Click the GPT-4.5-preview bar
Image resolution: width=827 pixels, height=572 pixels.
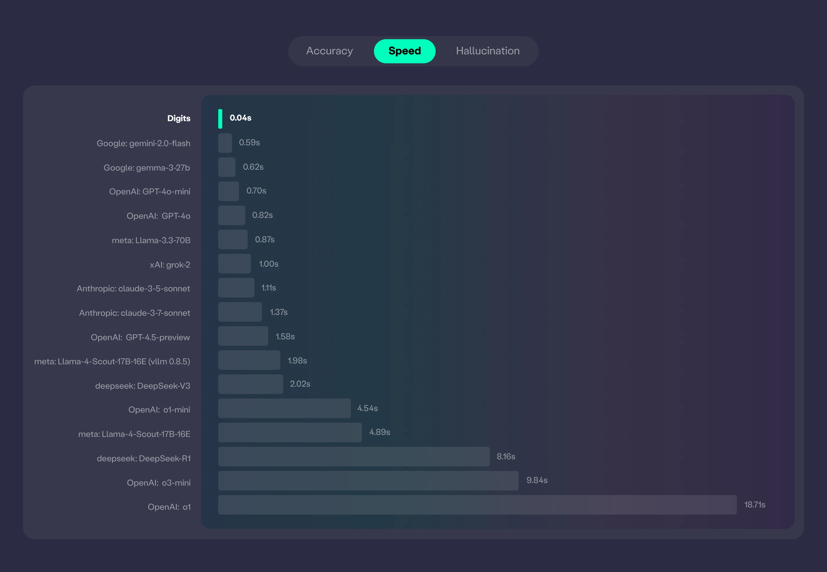coord(243,336)
